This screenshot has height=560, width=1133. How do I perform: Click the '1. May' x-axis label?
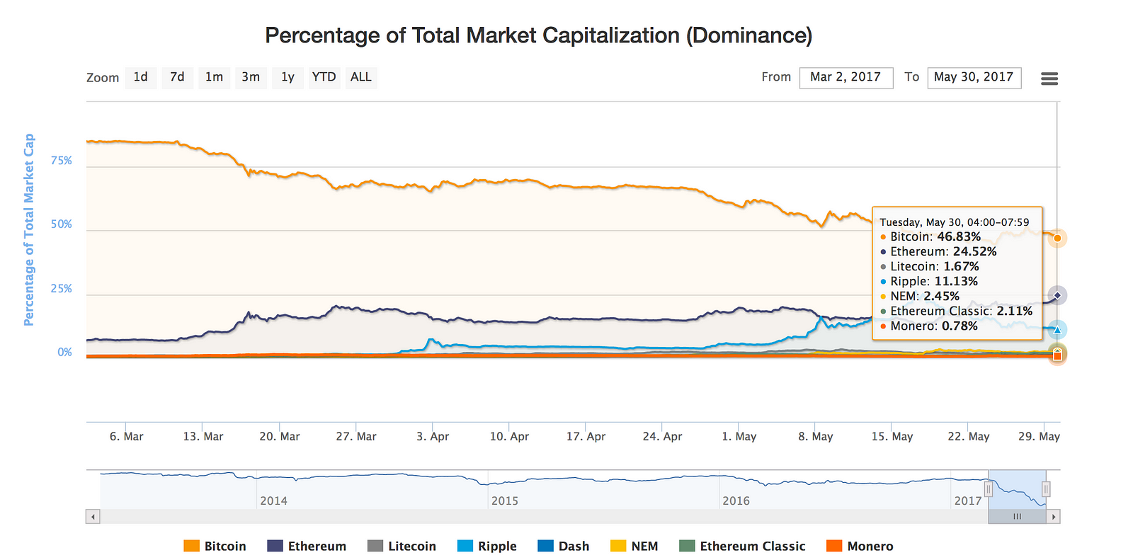[739, 436]
